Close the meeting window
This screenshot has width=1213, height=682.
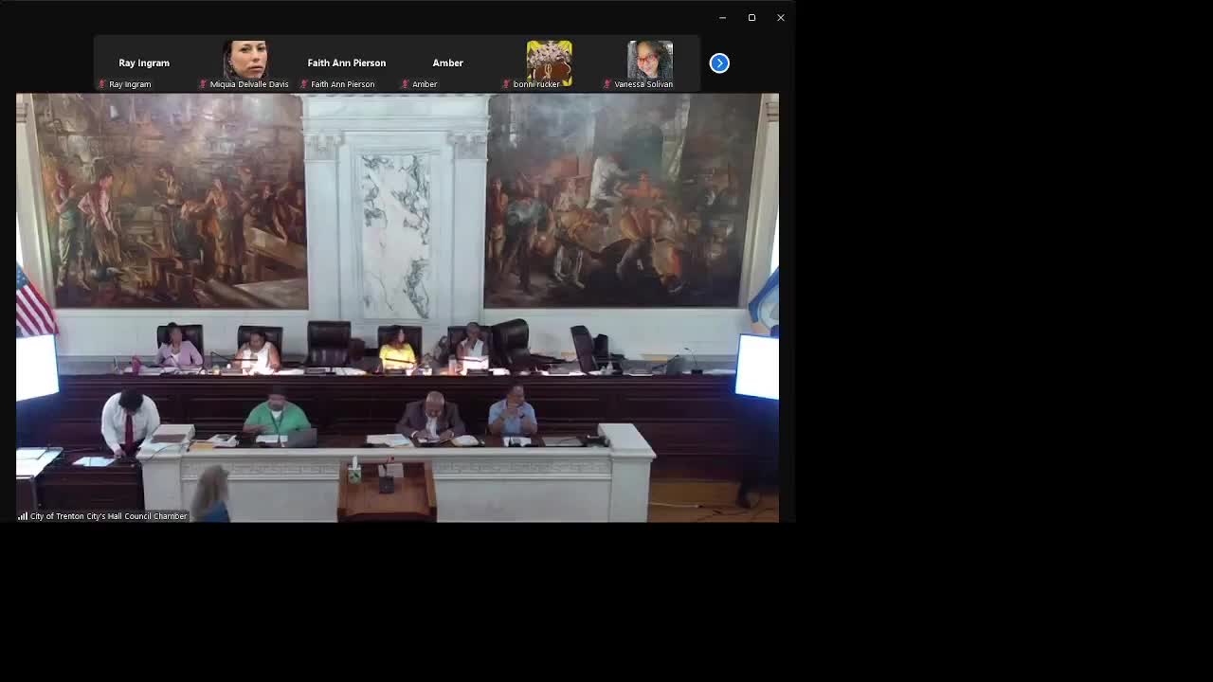point(781,18)
